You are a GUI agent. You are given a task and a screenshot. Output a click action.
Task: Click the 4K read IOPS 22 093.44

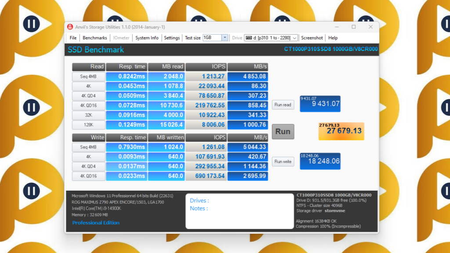[x=206, y=86]
